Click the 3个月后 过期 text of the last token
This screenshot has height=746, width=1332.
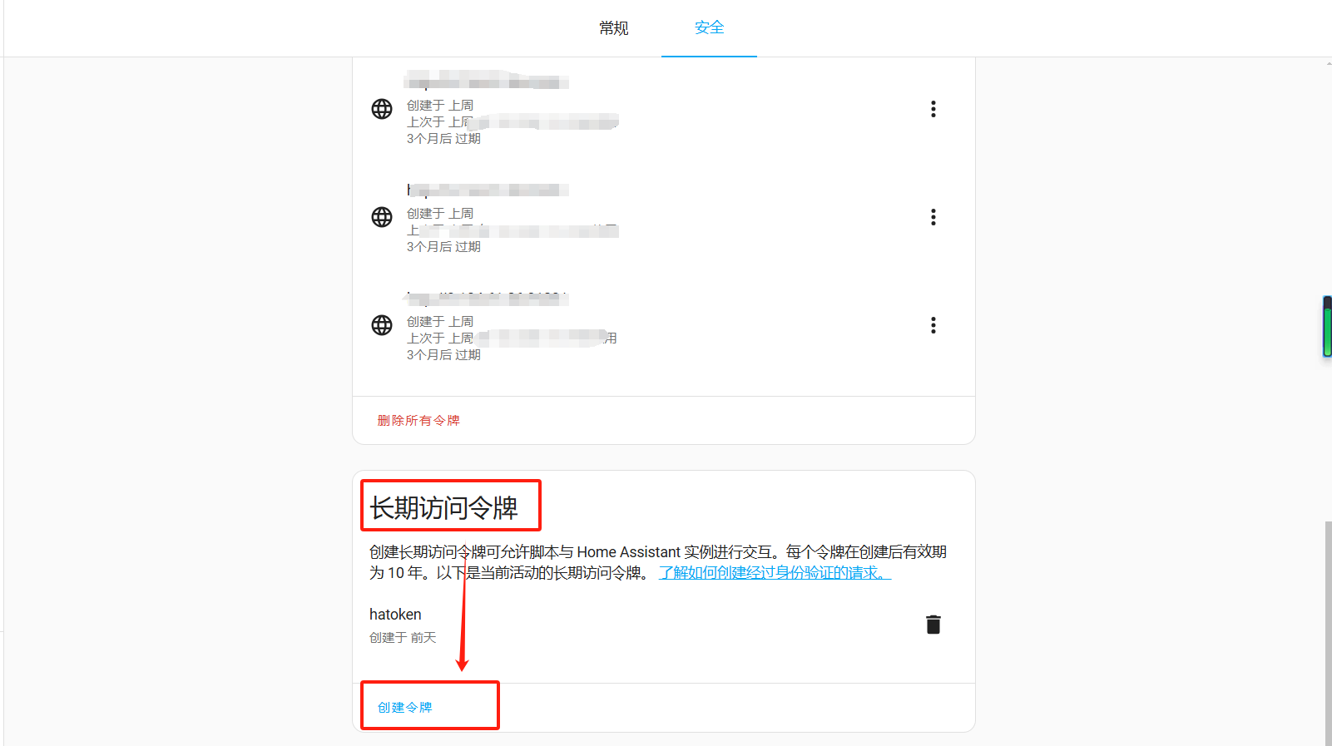[443, 355]
